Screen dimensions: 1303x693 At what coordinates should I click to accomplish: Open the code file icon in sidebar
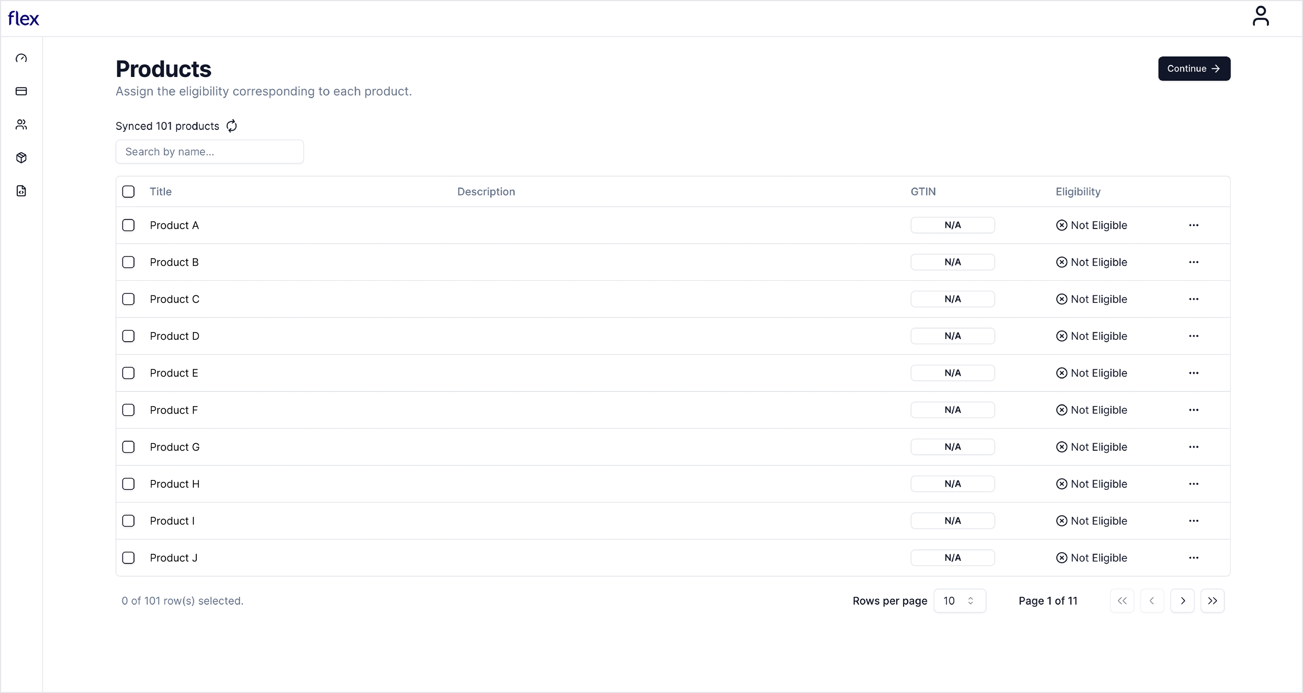point(21,191)
